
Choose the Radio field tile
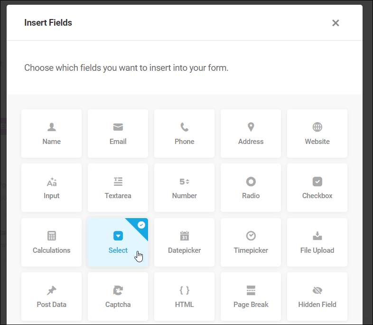tap(251, 188)
